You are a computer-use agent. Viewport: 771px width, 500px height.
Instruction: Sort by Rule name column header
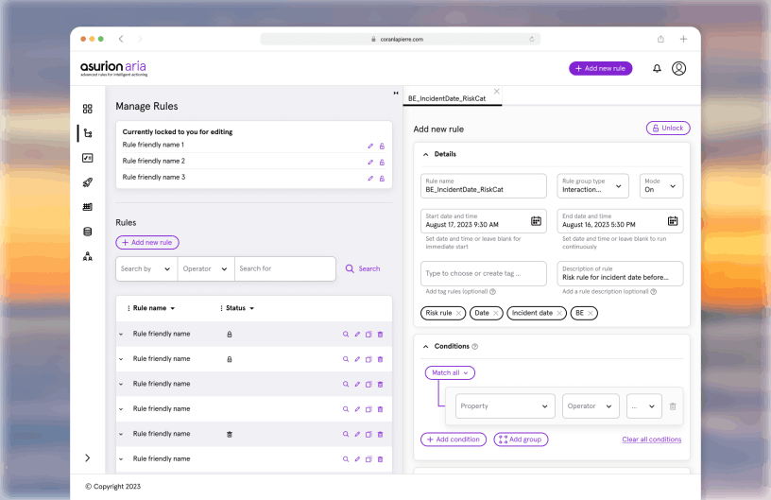154,308
